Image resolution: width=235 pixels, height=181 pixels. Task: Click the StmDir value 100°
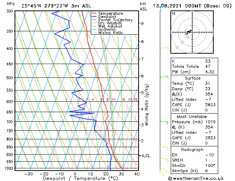[210, 165]
